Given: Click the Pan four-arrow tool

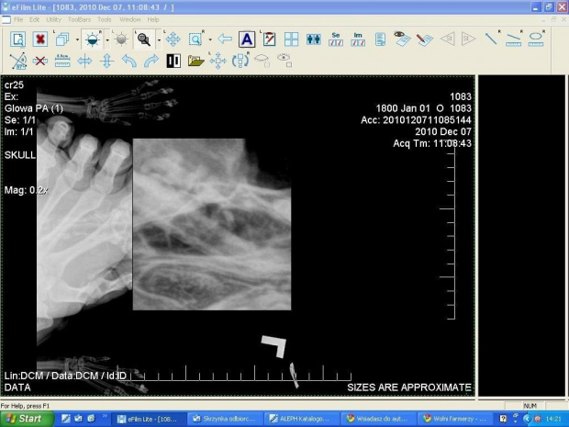Looking at the screenshot, I should point(173,39).
